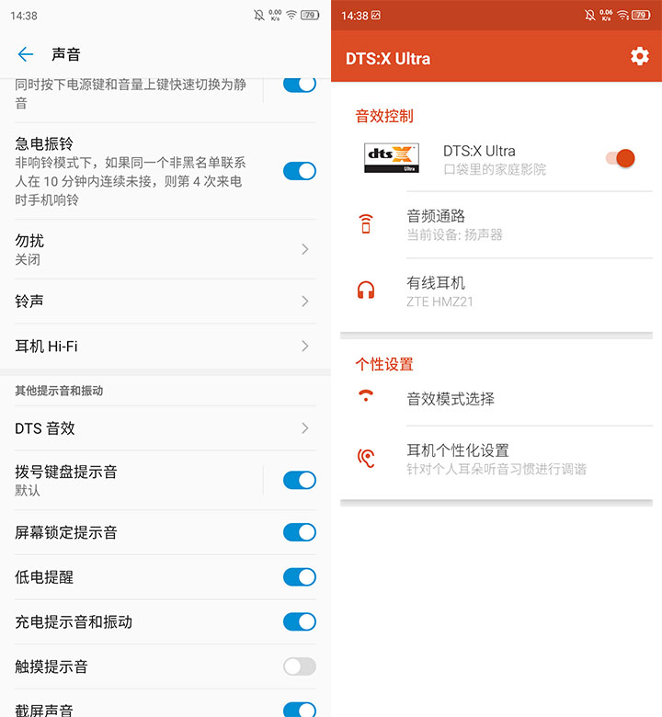Open 音频通路 audio route option
Screen dimensions: 662x717
click(496, 224)
